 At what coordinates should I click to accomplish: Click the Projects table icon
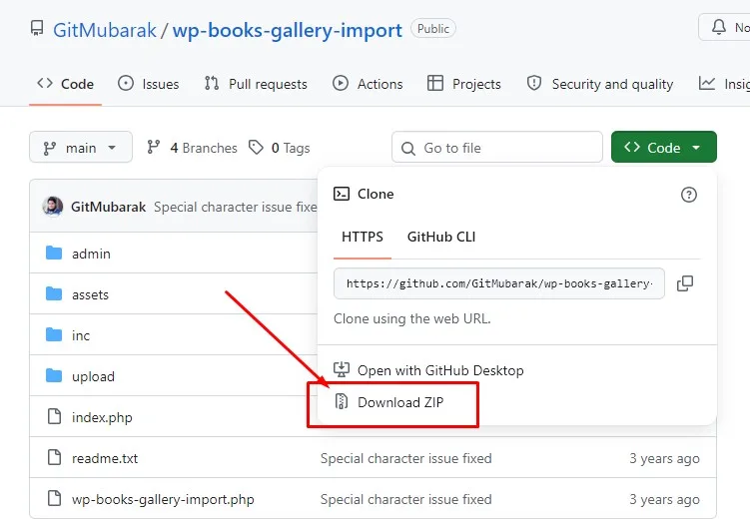click(x=435, y=83)
